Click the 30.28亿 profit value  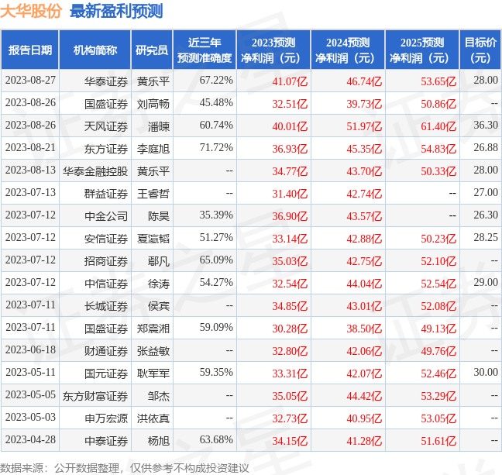point(290,329)
